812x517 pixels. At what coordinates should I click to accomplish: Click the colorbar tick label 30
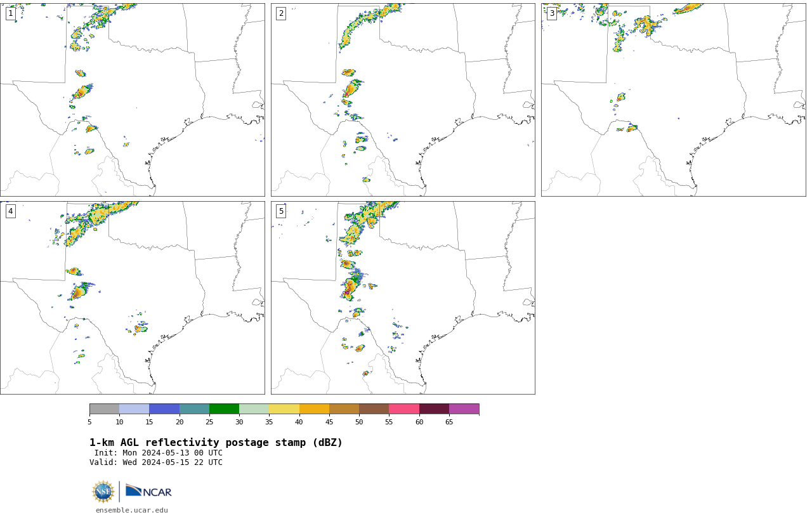[239, 422]
